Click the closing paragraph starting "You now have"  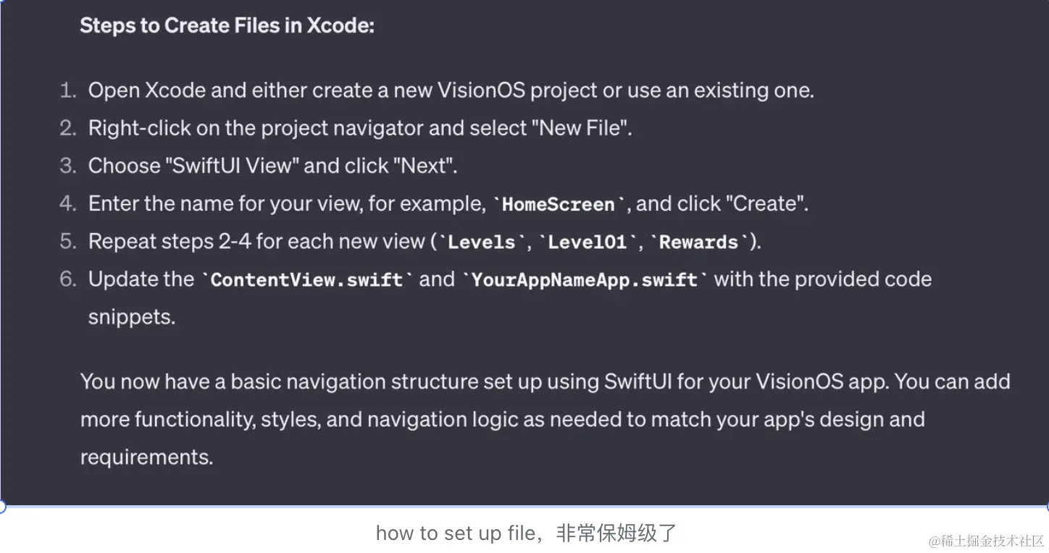(x=545, y=382)
